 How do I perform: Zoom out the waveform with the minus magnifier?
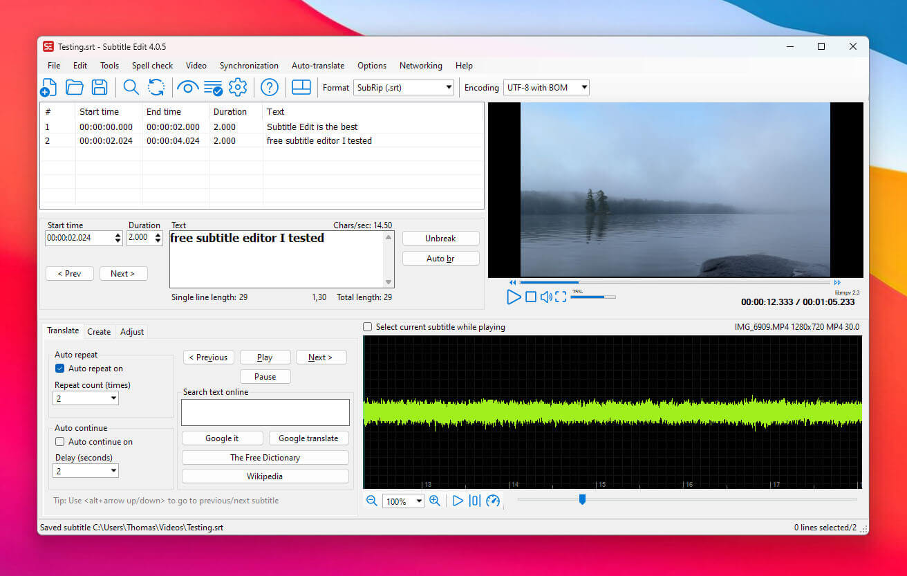[x=371, y=501]
